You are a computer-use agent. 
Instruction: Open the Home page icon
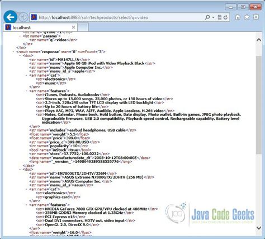point(238,17)
